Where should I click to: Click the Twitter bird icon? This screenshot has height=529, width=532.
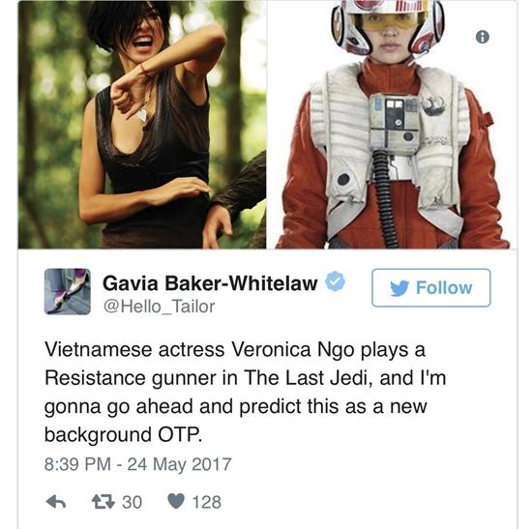tap(399, 288)
